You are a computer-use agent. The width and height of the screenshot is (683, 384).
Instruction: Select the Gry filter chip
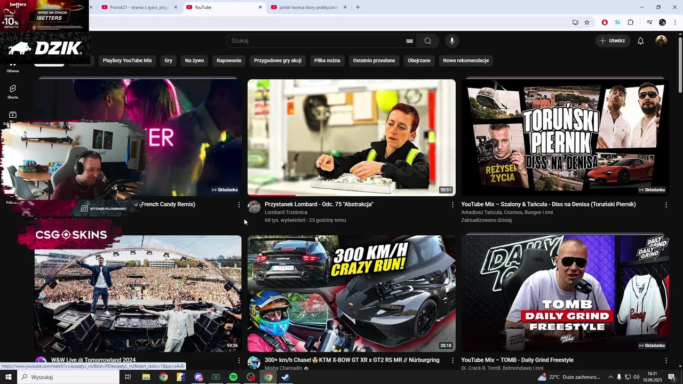click(169, 61)
